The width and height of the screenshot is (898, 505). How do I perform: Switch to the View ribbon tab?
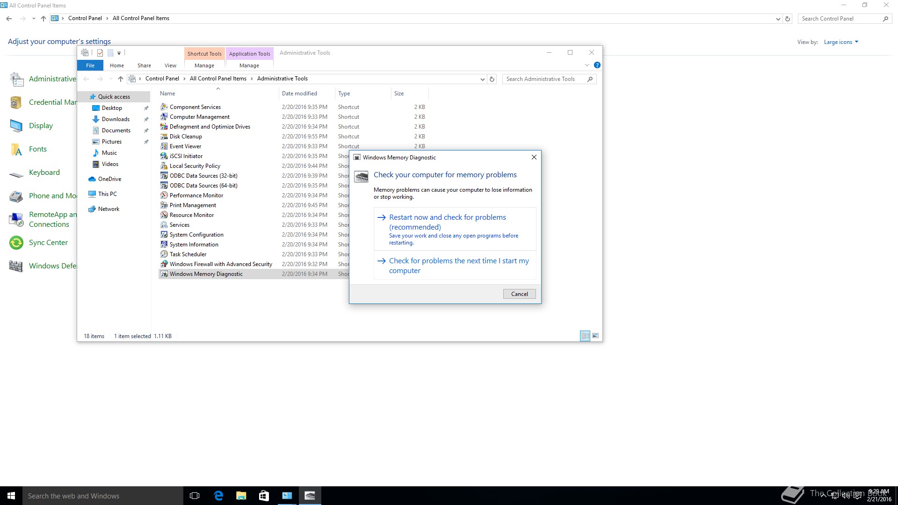[170, 65]
